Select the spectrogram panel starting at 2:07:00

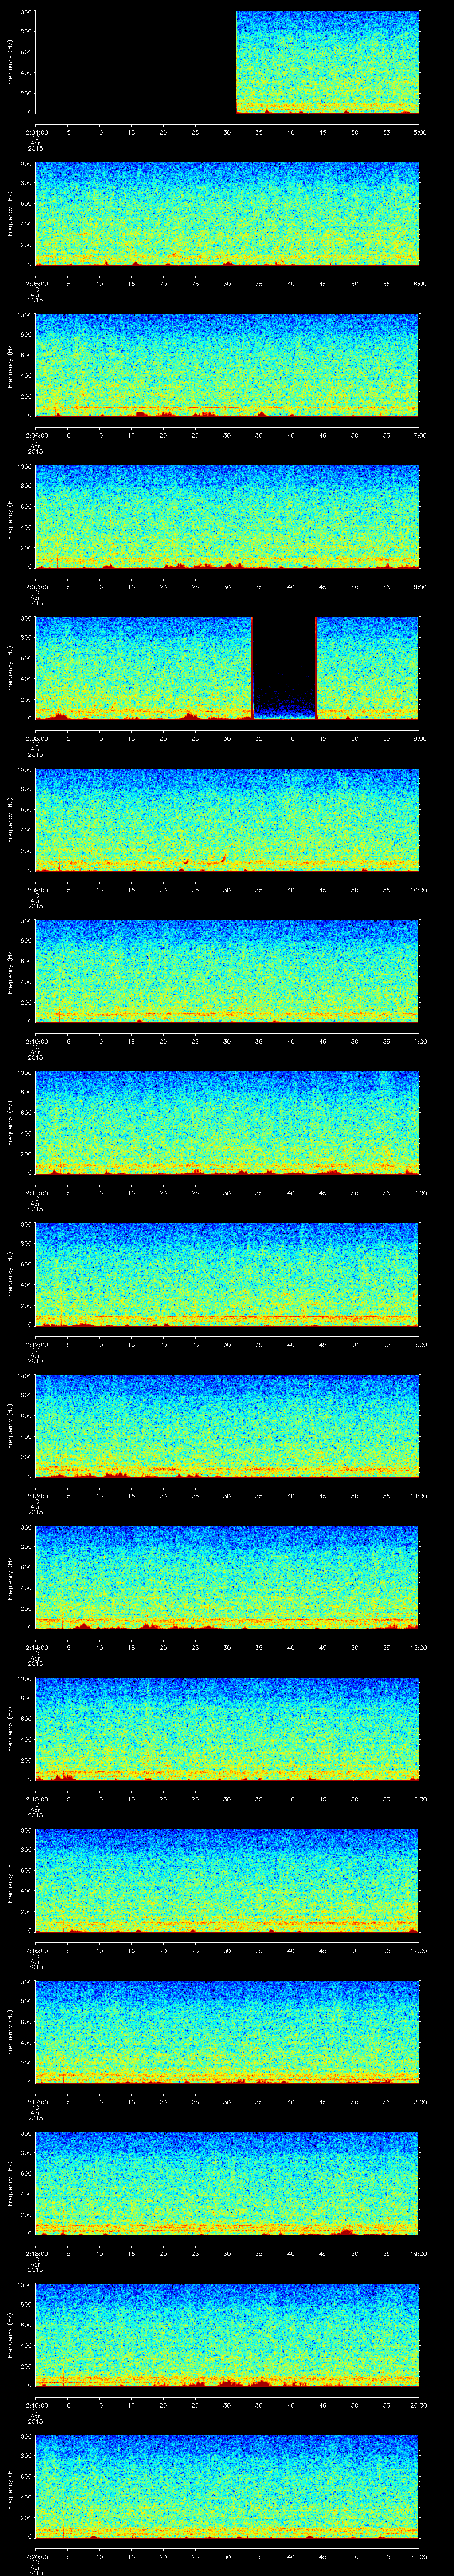[227, 517]
